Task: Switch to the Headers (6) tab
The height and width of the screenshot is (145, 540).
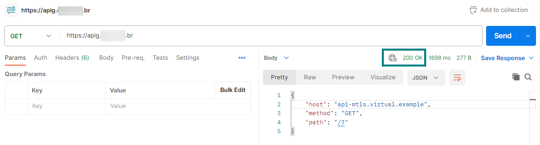Action: (x=72, y=58)
